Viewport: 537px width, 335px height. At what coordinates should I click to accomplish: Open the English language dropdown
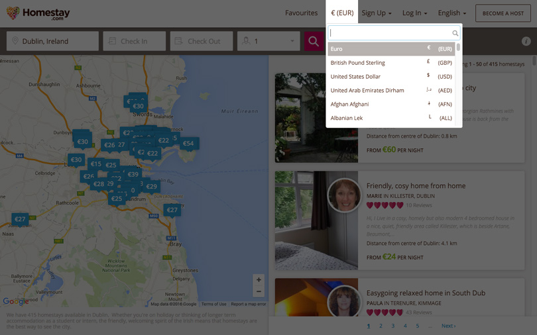click(x=451, y=13)
